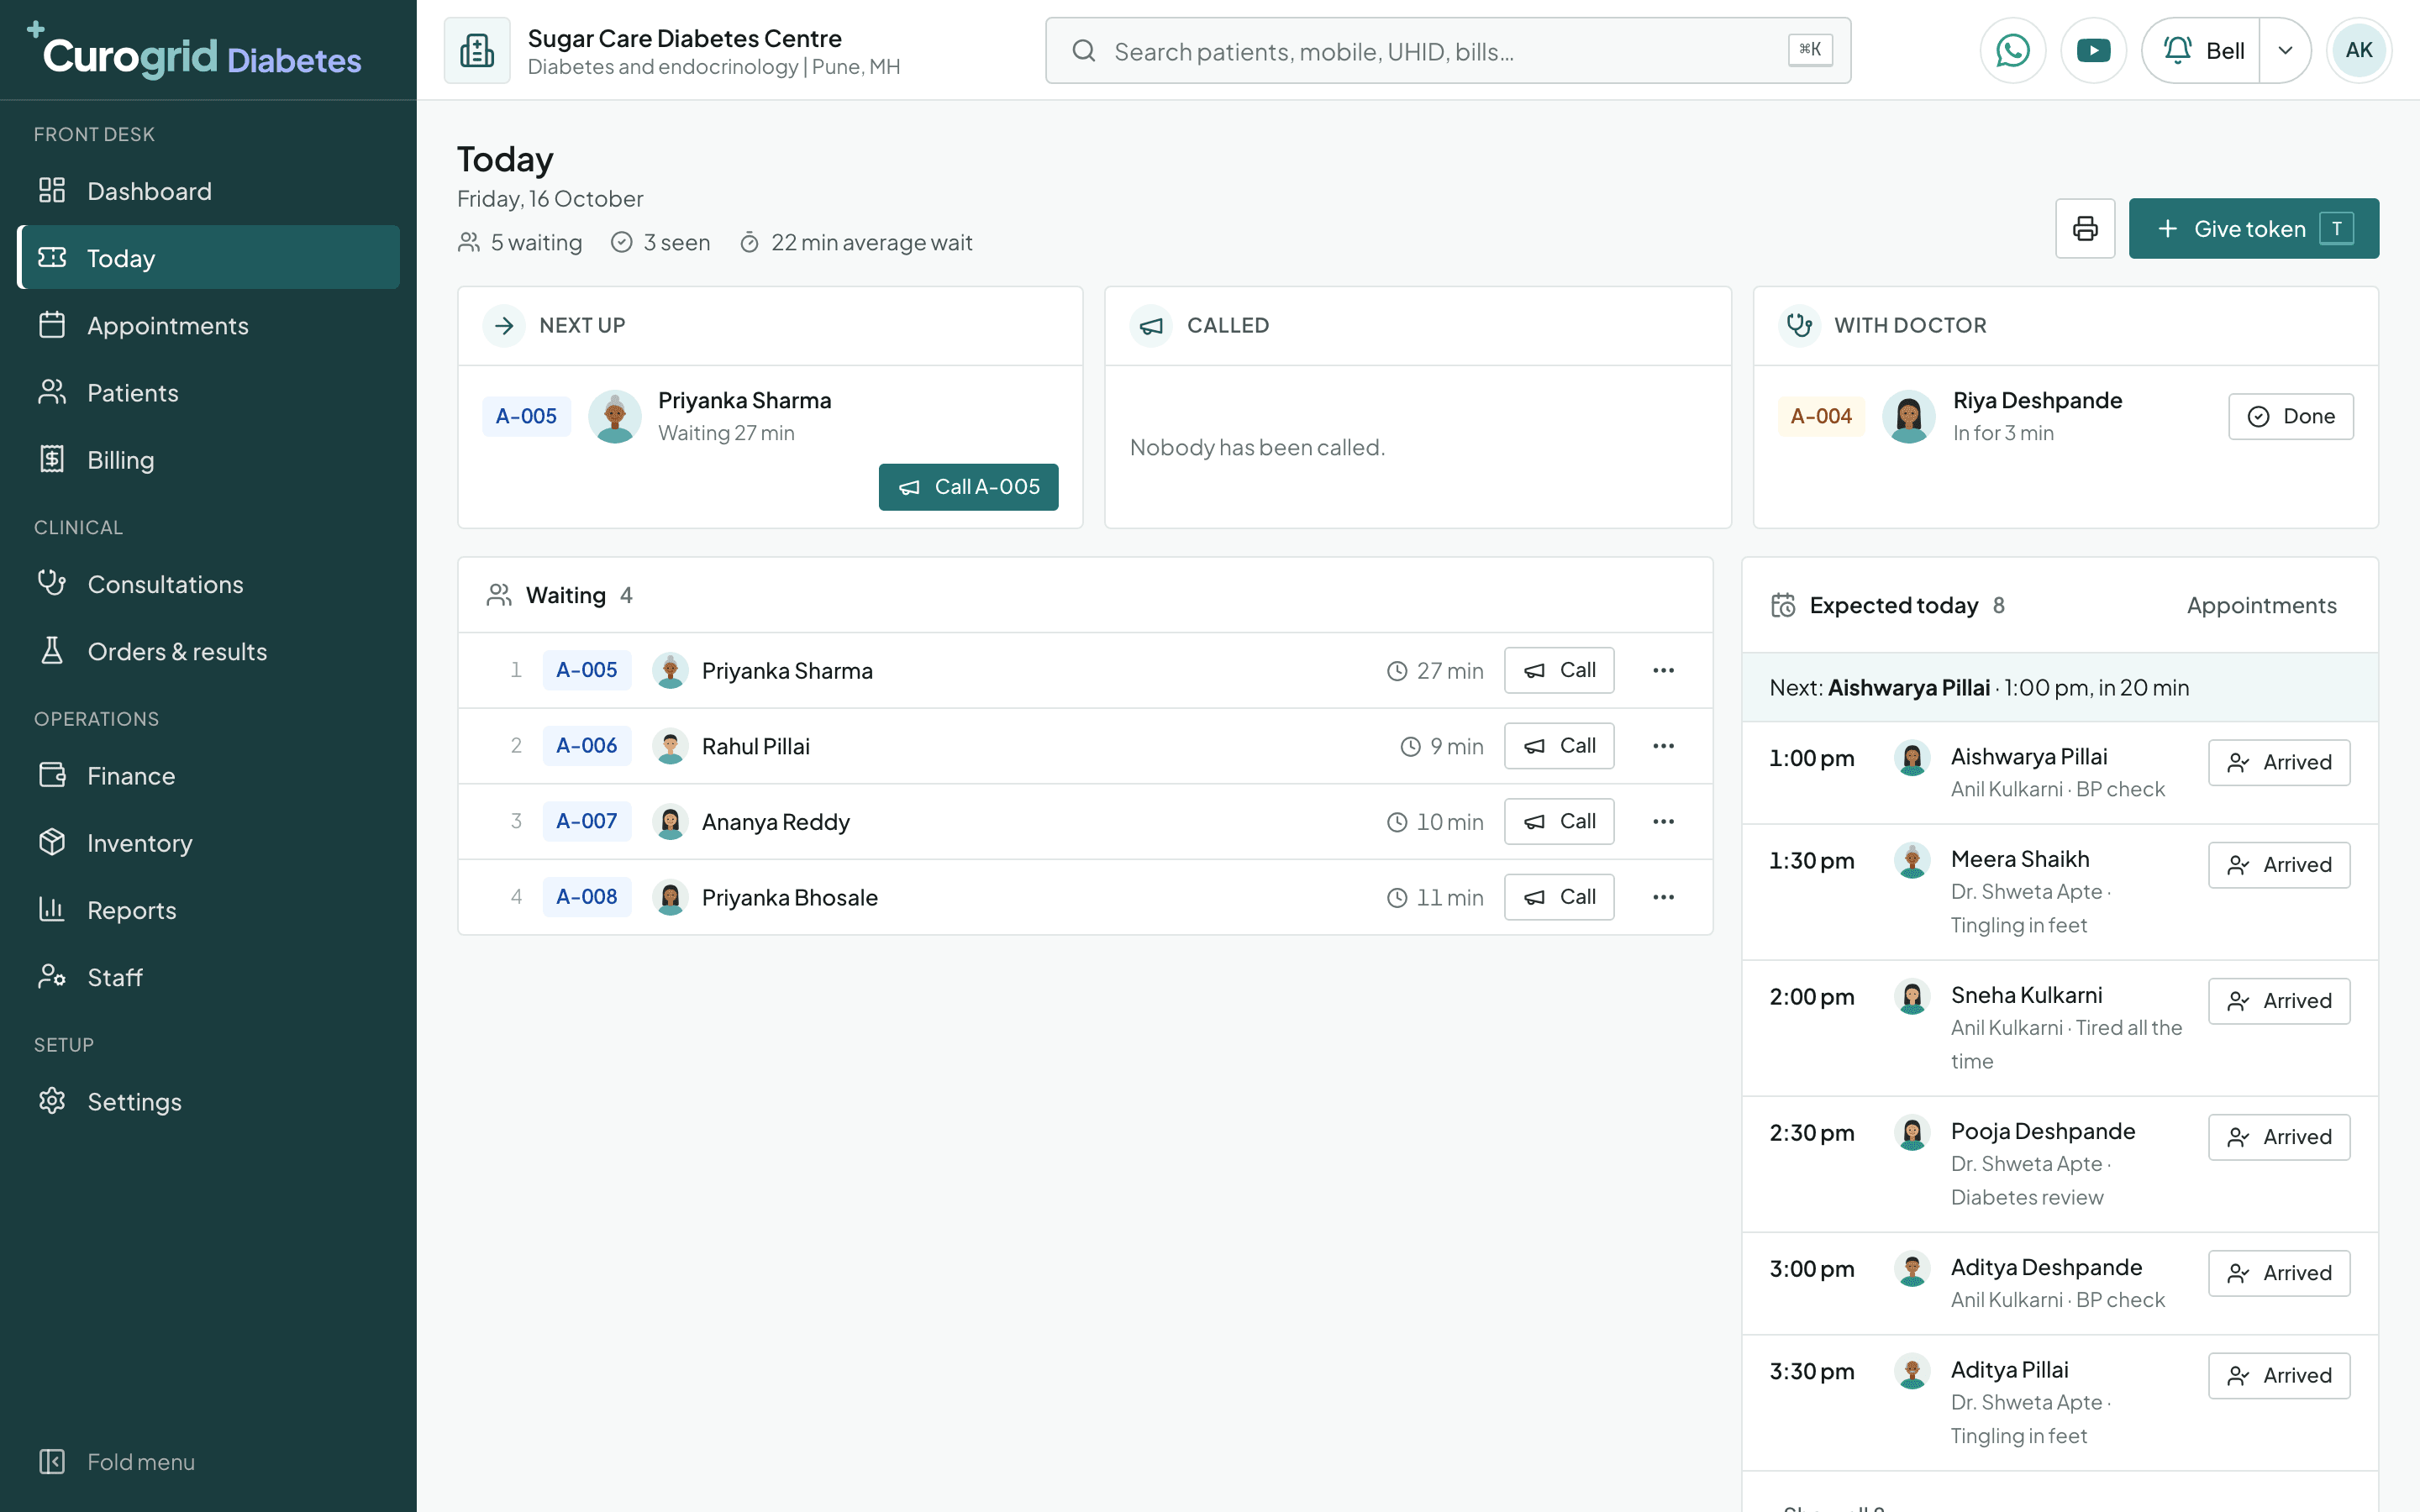Click Ananya Reddy name in waiting list
The width and height of the screenshot is (2420, 1512).
point(776,822)
